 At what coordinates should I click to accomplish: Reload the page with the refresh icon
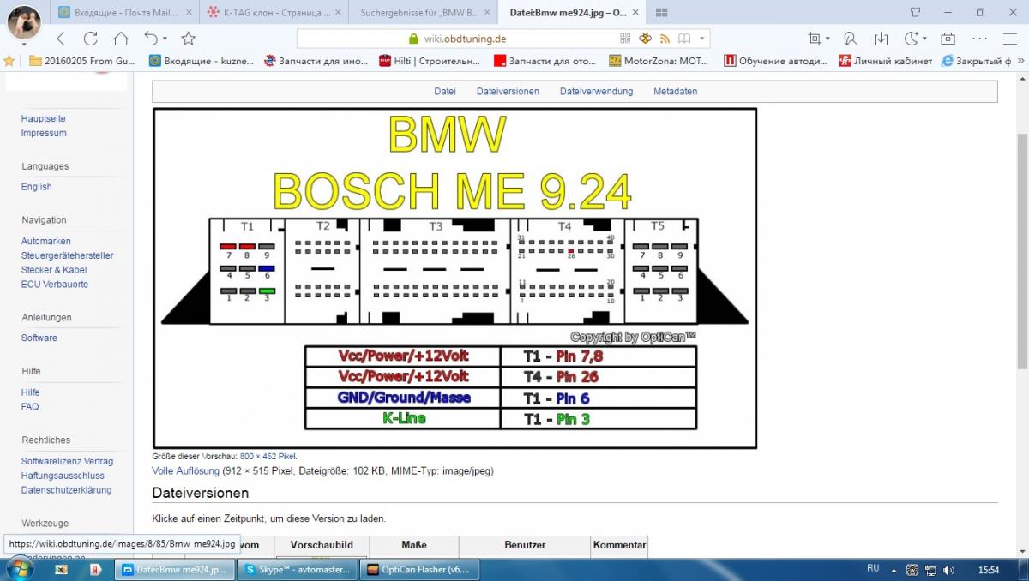[90, 39]
